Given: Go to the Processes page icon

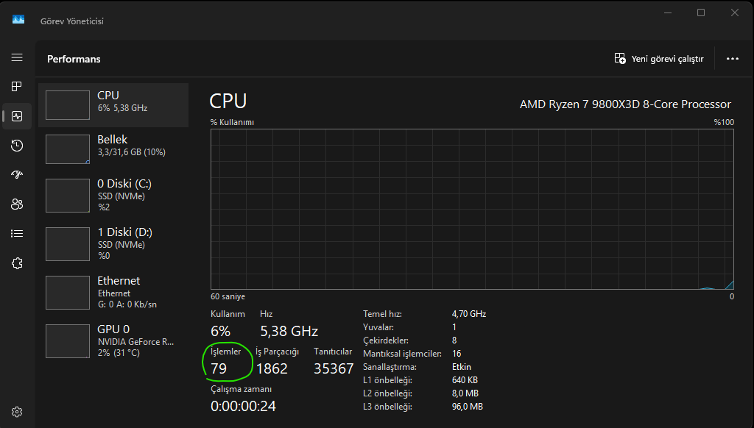Looking at the screenshot, I should point(17,87).
